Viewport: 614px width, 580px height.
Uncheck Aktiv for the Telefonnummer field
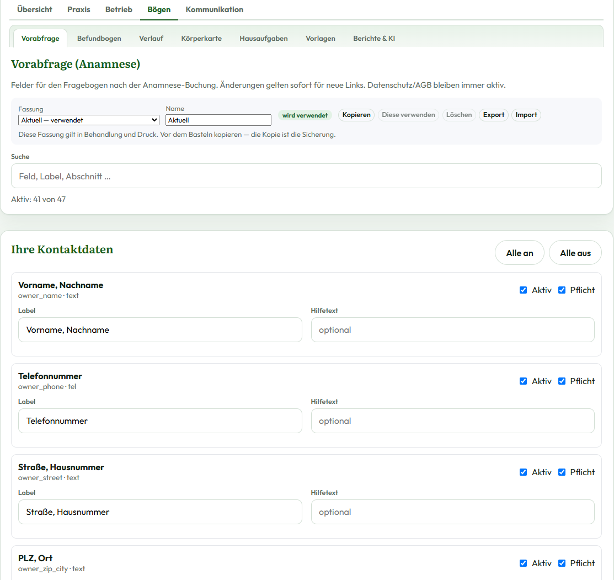[523, 381]
